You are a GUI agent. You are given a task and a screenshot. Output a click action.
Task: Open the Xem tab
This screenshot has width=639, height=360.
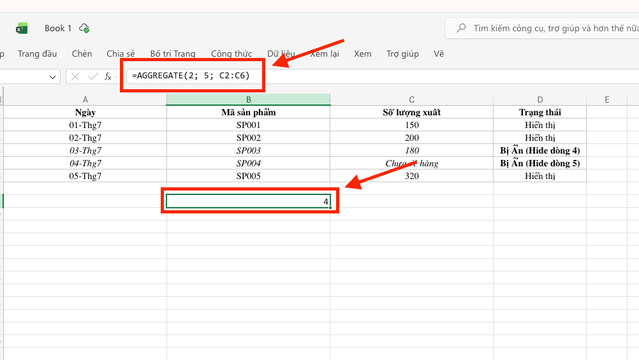(363, 54)
